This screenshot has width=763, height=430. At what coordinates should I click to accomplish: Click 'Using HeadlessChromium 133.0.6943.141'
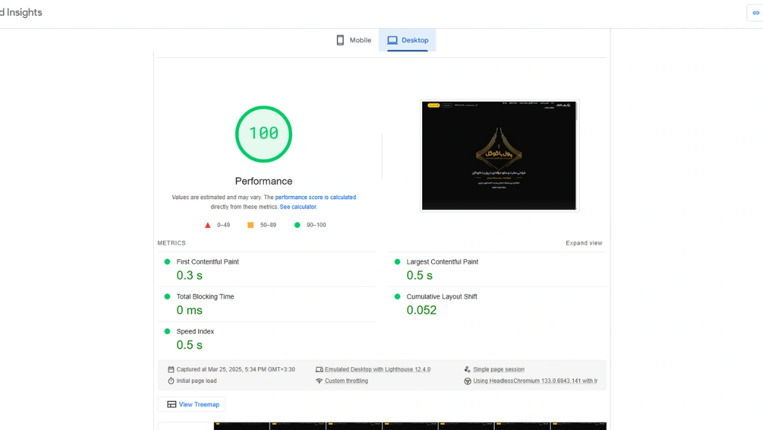pos(535,381)
